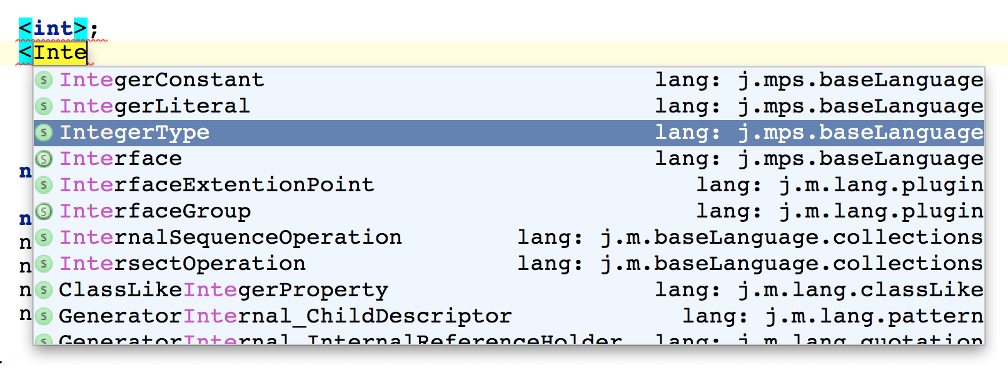Click the icon beside InterfaceExtentionPoint
The image size is (1008, 380).
pos(43,185)
